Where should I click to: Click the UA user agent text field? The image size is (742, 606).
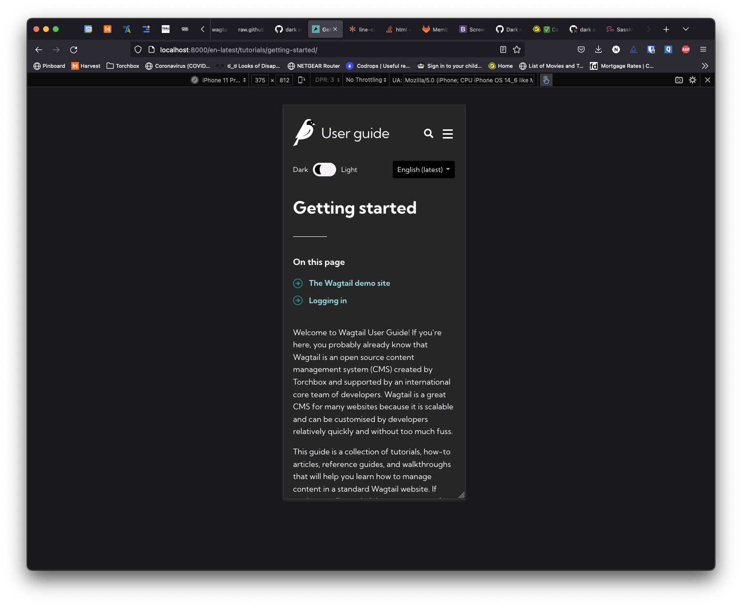pos(469,80)
